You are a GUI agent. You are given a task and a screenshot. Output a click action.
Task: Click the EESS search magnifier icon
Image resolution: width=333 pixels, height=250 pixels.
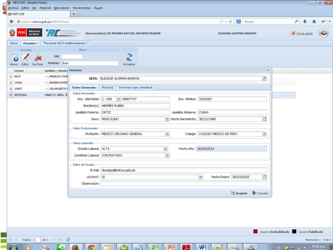coord(264,78)
